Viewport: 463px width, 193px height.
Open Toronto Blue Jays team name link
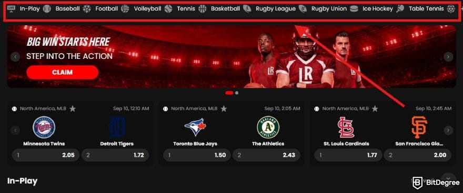tap(195, 144)
